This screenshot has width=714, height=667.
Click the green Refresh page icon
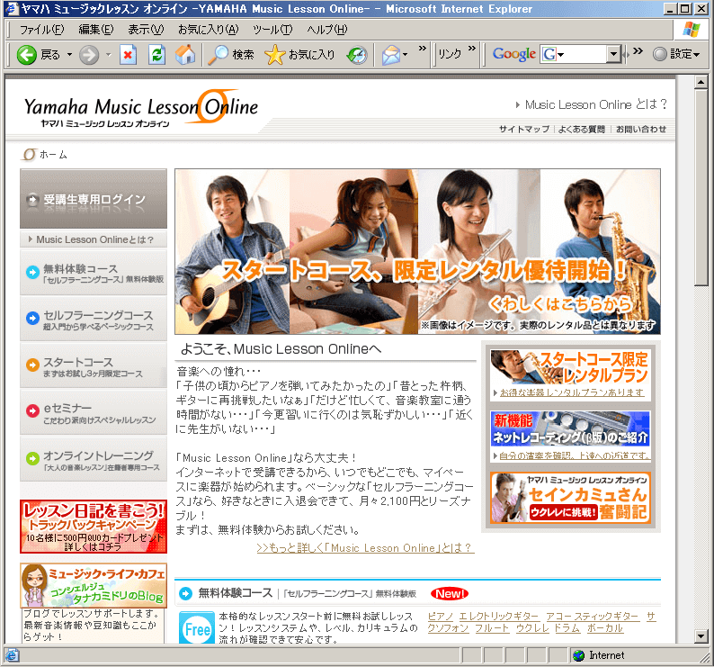157,55
